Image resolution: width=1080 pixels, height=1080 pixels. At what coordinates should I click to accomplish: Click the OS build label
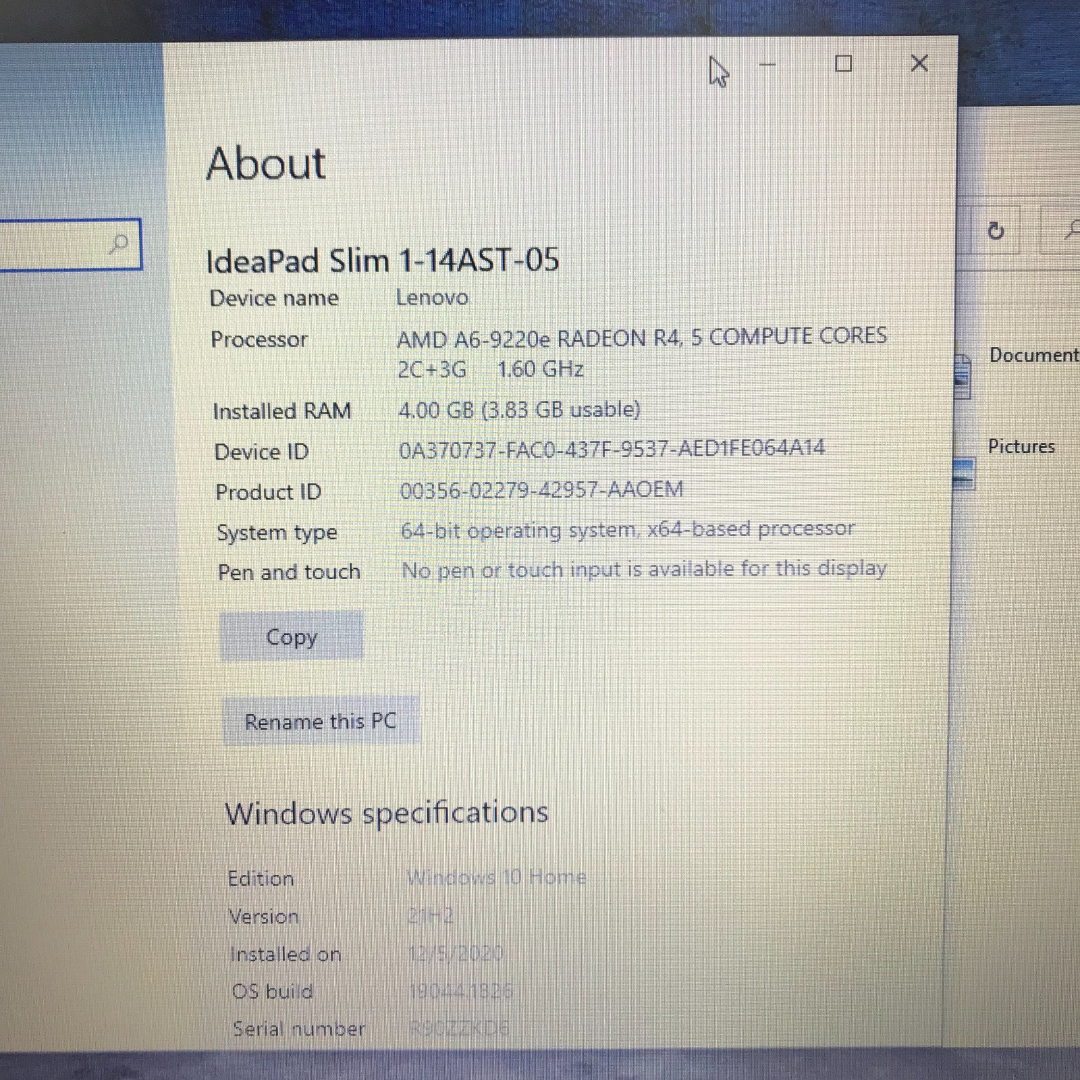(x=273, y=992)
